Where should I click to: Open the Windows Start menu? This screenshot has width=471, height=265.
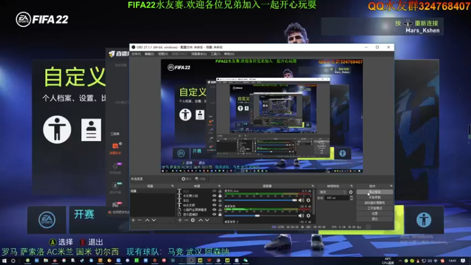tap(4, 260)
